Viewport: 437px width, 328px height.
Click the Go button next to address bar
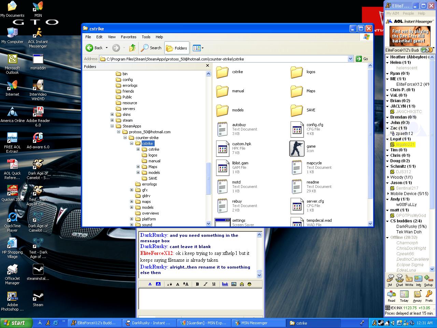(x=362, y=59)
